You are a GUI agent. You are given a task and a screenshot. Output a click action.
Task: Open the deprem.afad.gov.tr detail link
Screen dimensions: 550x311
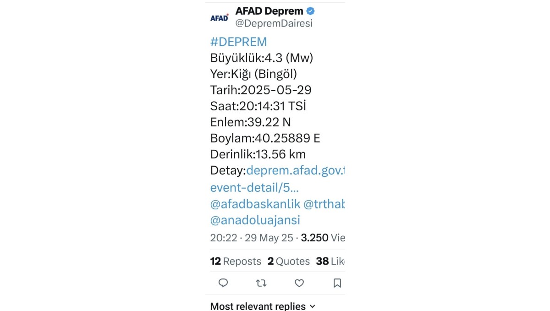tap(296, 170)
